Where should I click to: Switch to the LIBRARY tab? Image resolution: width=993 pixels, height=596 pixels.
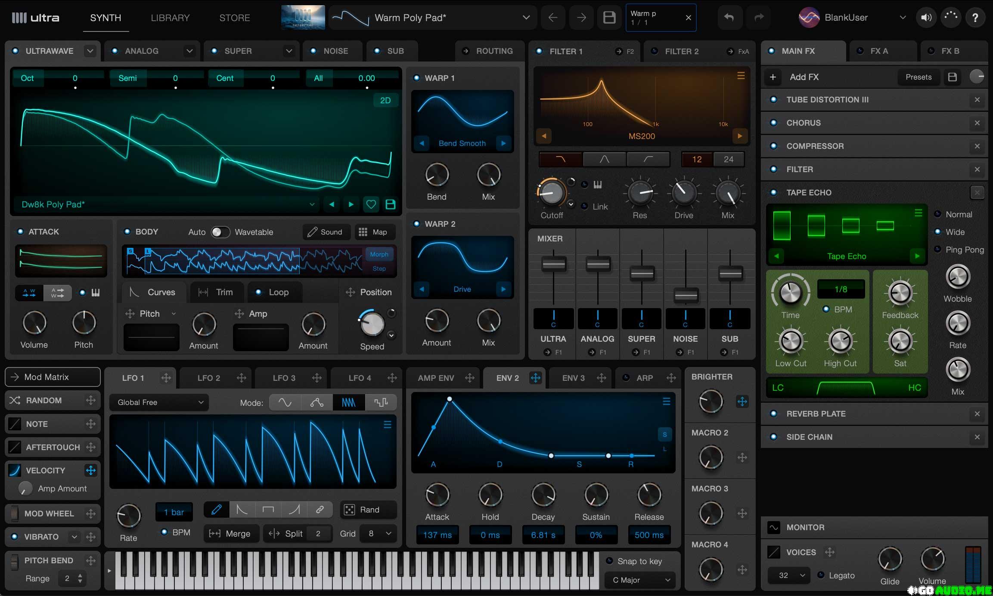tap(170, 18)
